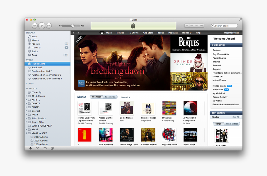This screenshot has width=267, height=176.
Task: Go forward with store forward arrow
Action: click(x=79, y=33)
